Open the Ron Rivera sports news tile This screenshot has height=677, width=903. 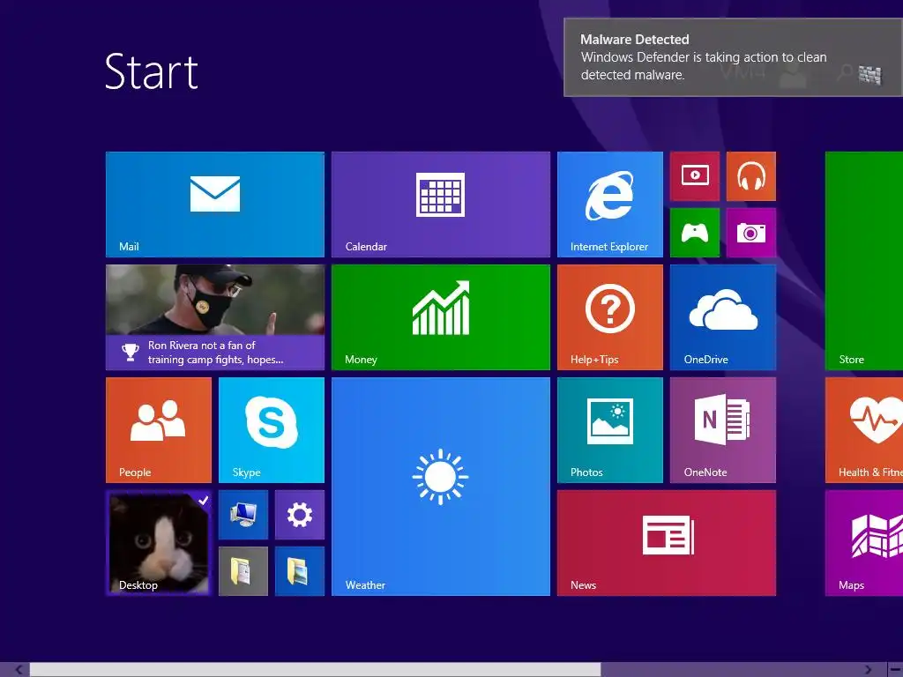pyautogui.click(x=215, y=317)
